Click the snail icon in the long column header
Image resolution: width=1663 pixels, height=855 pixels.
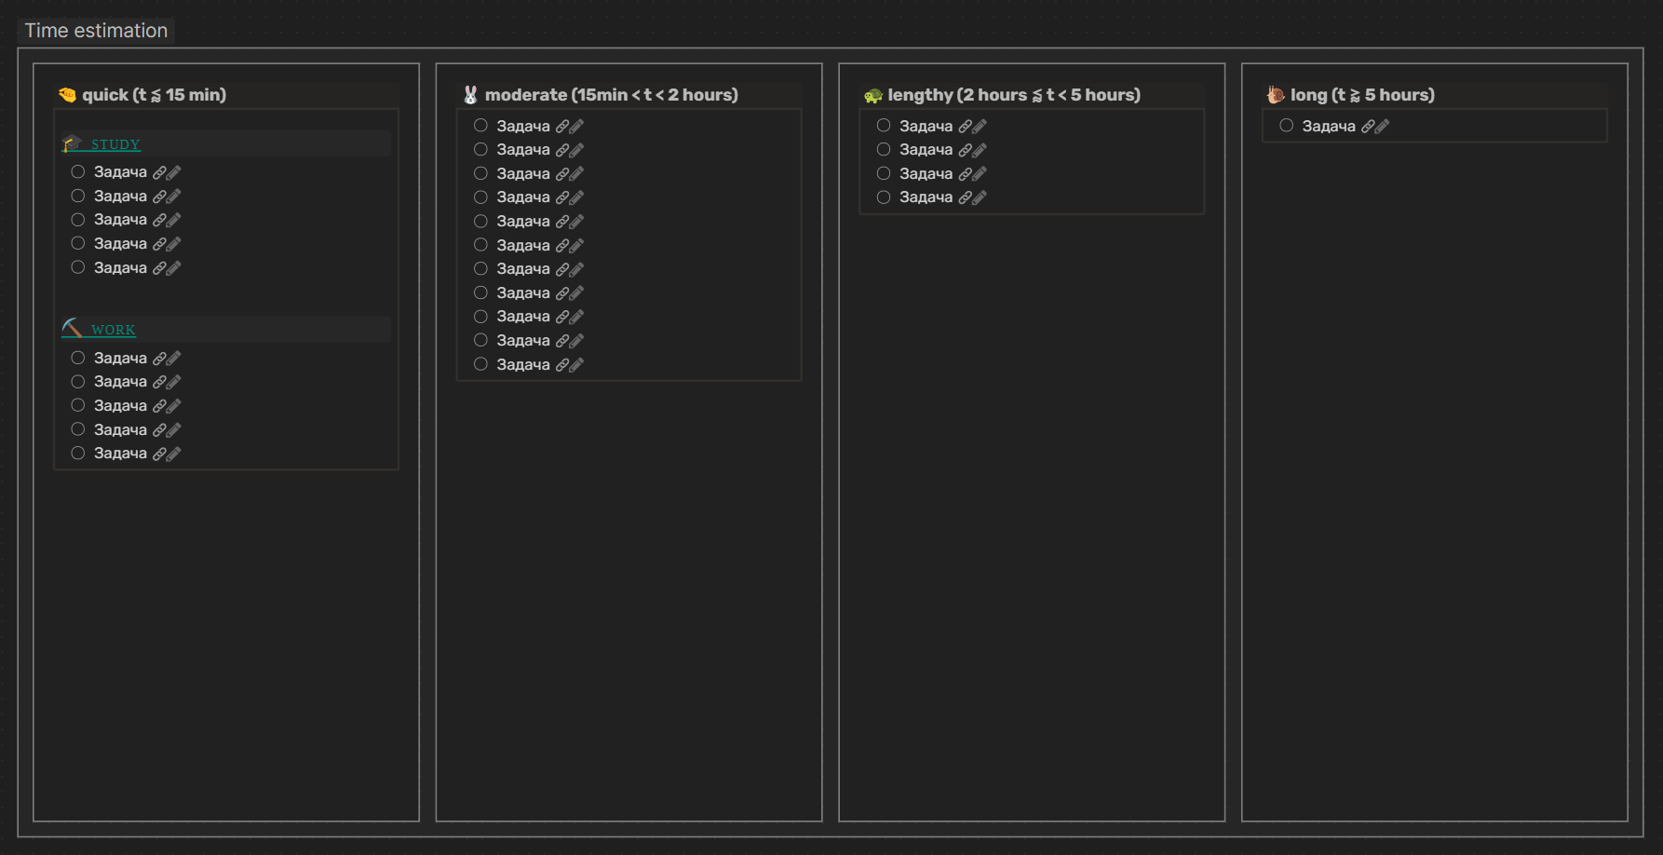(x=1276, y=95)
